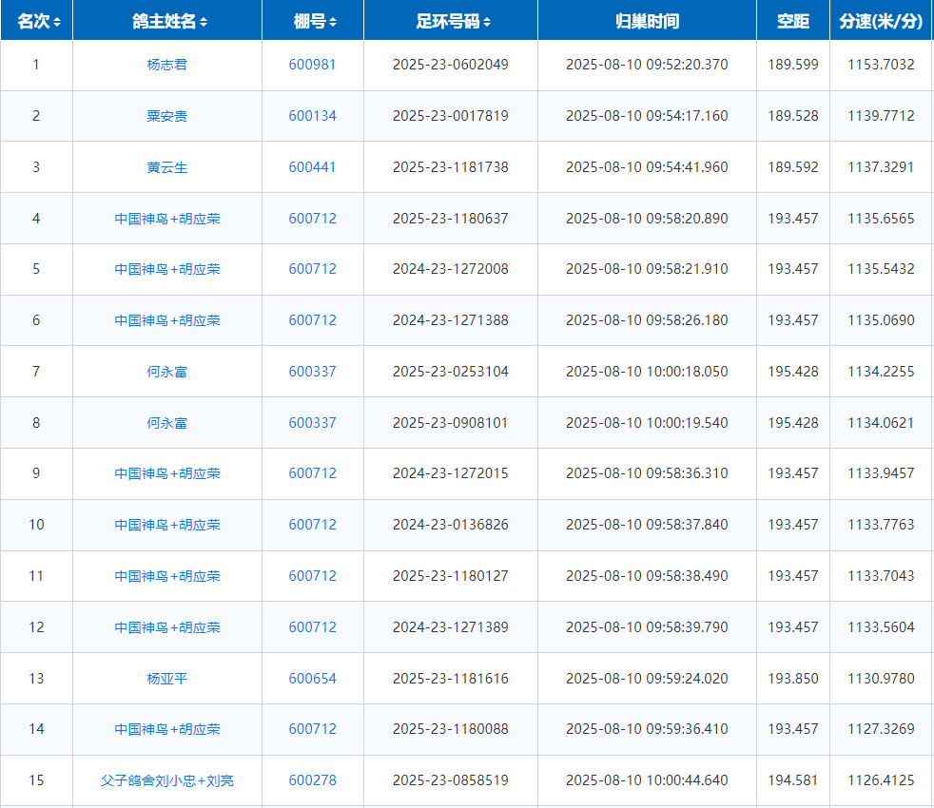The image size is (934, 808).
Task: Click the sort arrows next to 棚号
Action: tap(332, 22)
